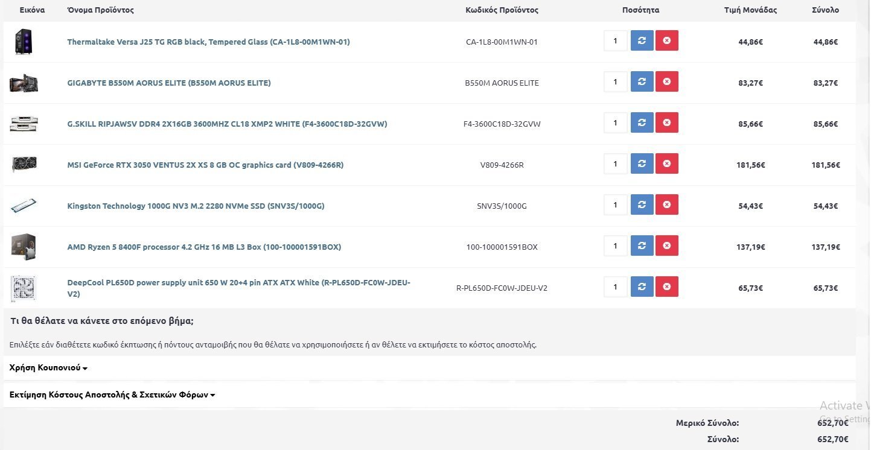This screenshot has height=450, width=871.
Task: Edit quantity field for G.SKILL RIPJAWSV RAM
Action: [616, 122]
